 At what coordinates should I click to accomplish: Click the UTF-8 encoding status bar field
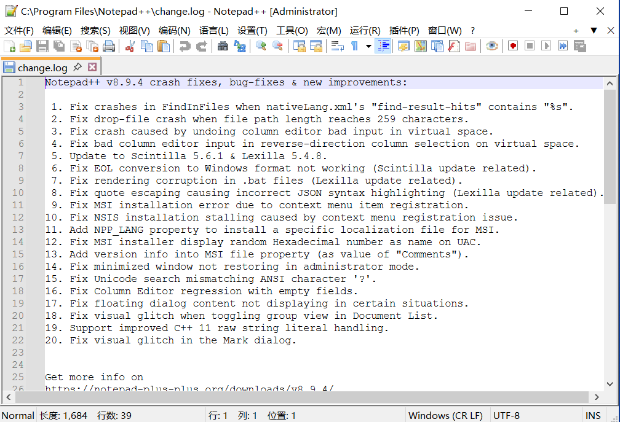click(537, 416)
